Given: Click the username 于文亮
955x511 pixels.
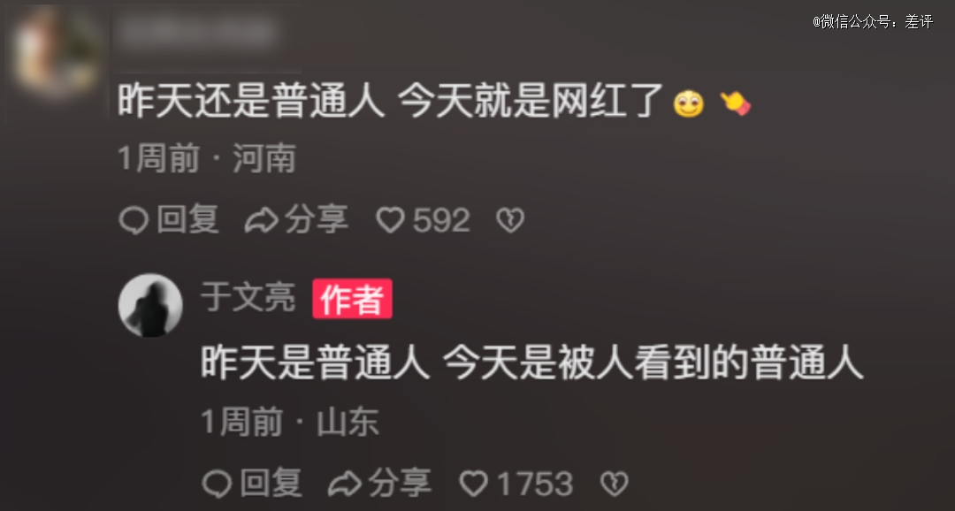Looking at the screenshot, I should pyautogui.click(x=248, y=297).
